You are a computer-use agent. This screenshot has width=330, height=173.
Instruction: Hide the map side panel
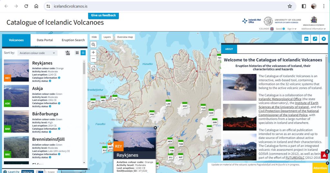(94, 37)
